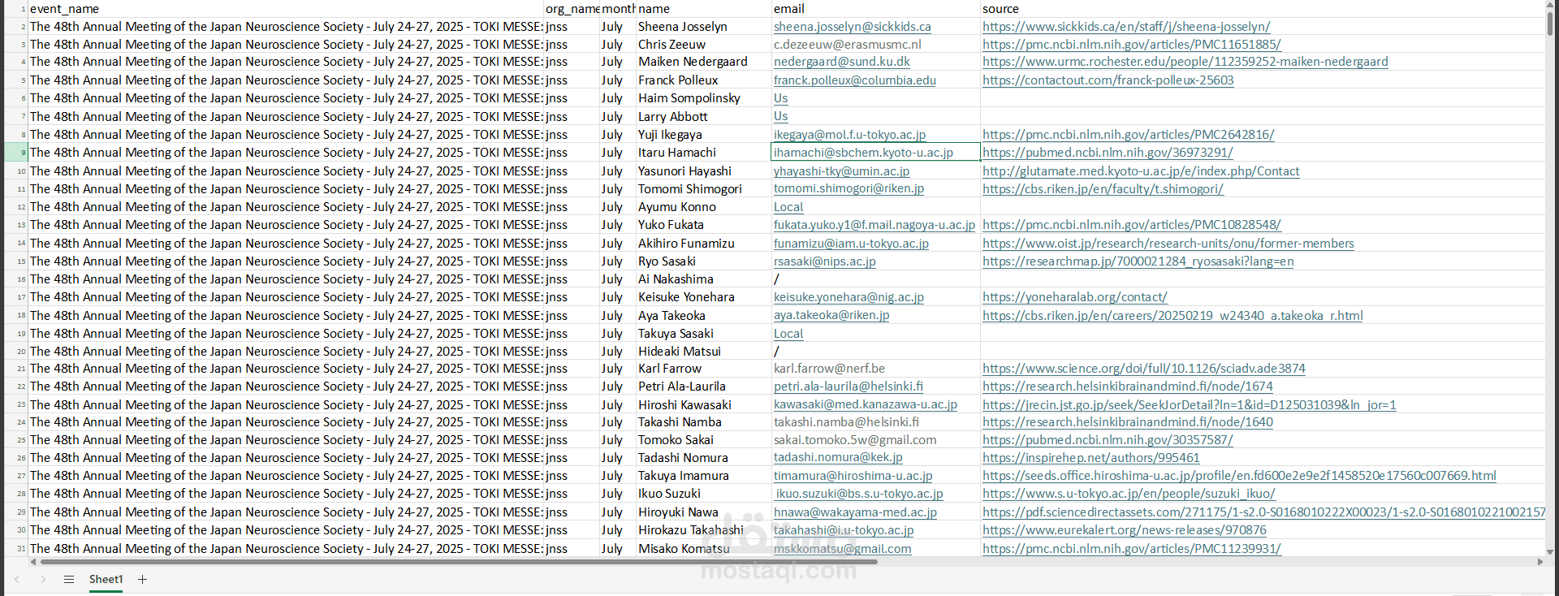The width and height of the screenshot is (1559, 596).
Task: Click the vertical scrollbar's up arrow
Action: pyautogui.click(x=1550, y=6)
